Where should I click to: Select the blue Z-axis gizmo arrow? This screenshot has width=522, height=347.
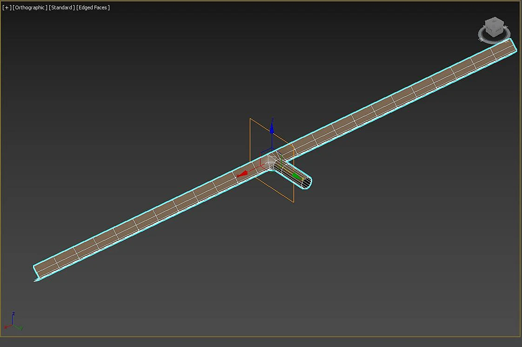pyautogui.click(x=272, y=129)
